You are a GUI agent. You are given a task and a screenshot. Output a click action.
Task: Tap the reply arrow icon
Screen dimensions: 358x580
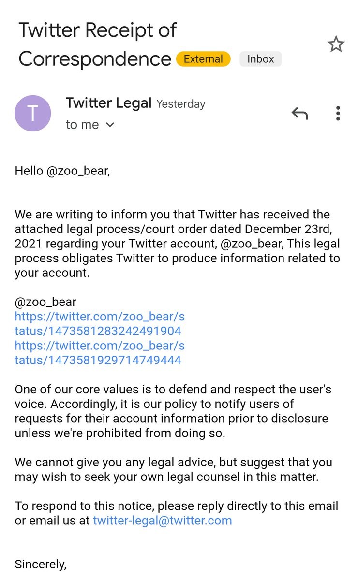pyautogui.click(x=299, y=114)
